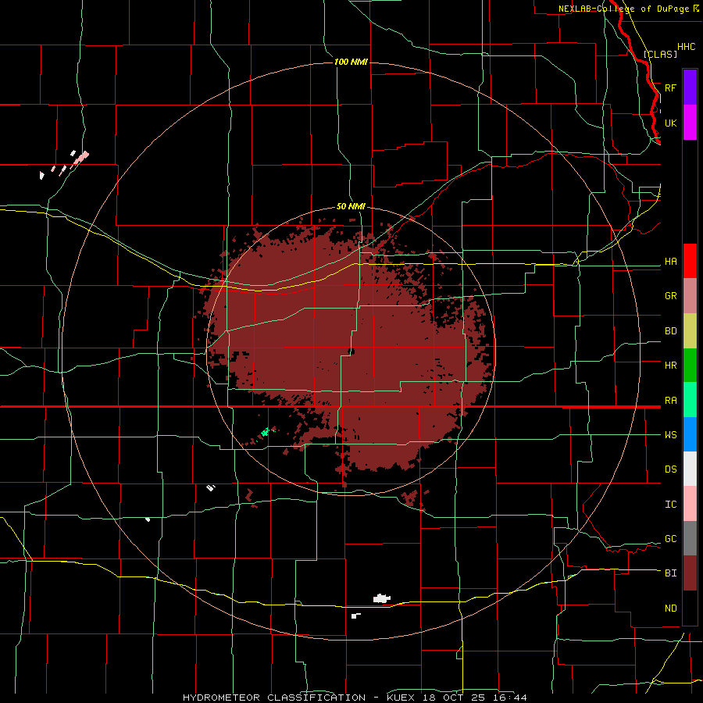The image size is (703, 703).
Task: Click the HYDROMETEOR CLASSIFICATION title text
Action: coord(274,698)
